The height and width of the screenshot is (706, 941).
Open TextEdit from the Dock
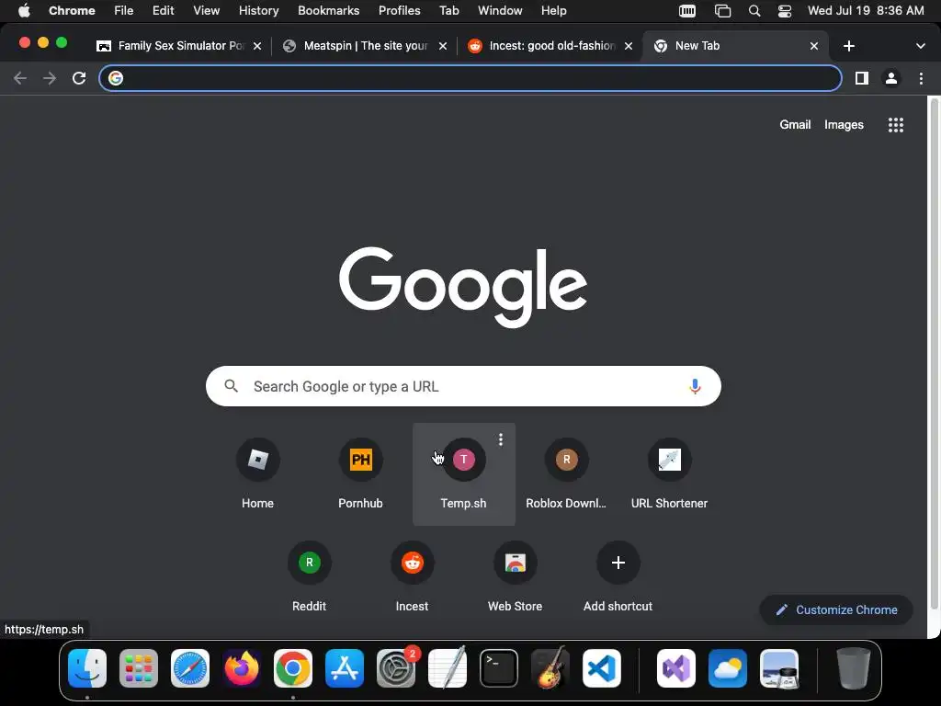[x=448, y=668]
